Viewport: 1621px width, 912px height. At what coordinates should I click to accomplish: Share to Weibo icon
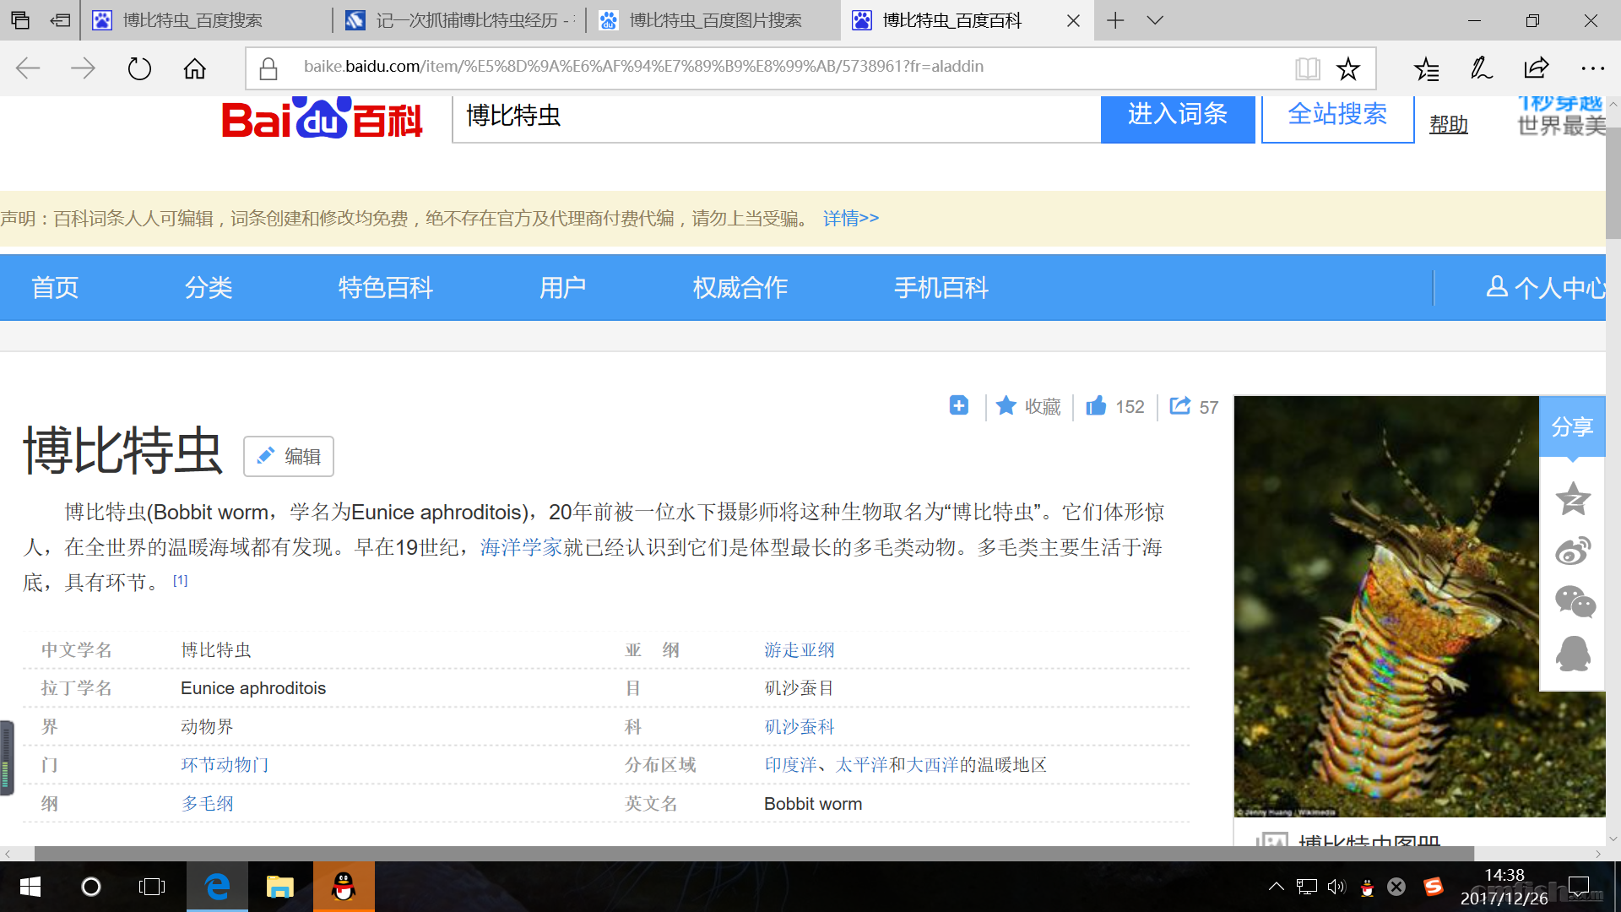pos(1573,551)
